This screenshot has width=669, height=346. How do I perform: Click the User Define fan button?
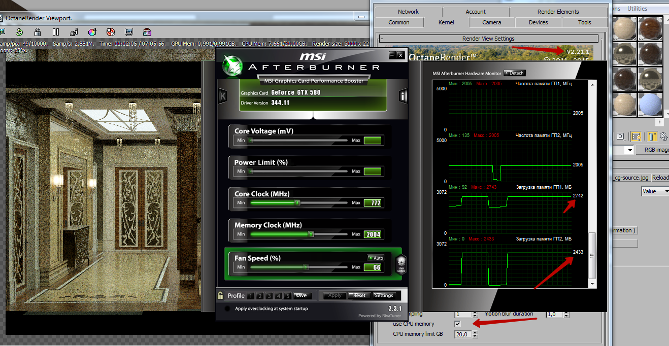pyautogui.click(x=401, y=264)
